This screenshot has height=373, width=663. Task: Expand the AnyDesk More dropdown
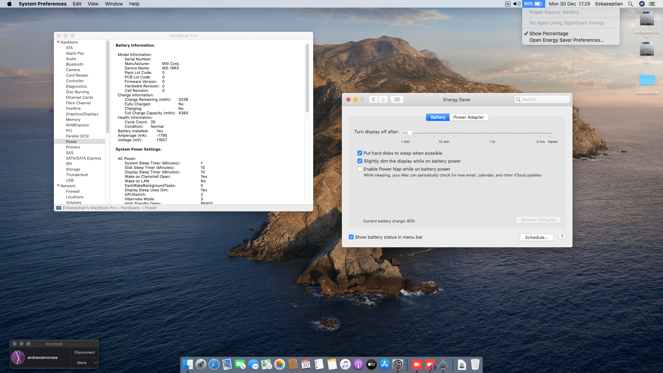pos(85,363)
